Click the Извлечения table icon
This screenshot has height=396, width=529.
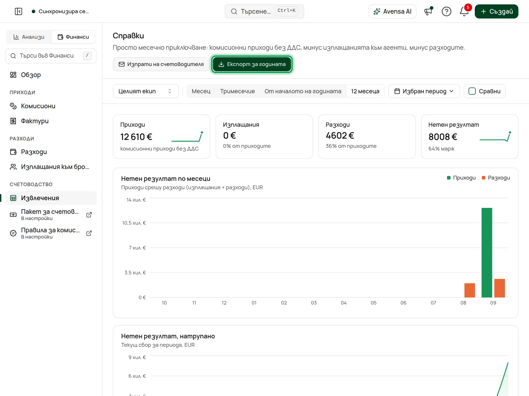pyautogui.click(x=13, y=198)
